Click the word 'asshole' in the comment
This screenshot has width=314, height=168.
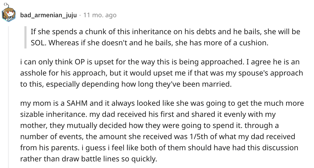pyautogui.click(x=33, y=73)
